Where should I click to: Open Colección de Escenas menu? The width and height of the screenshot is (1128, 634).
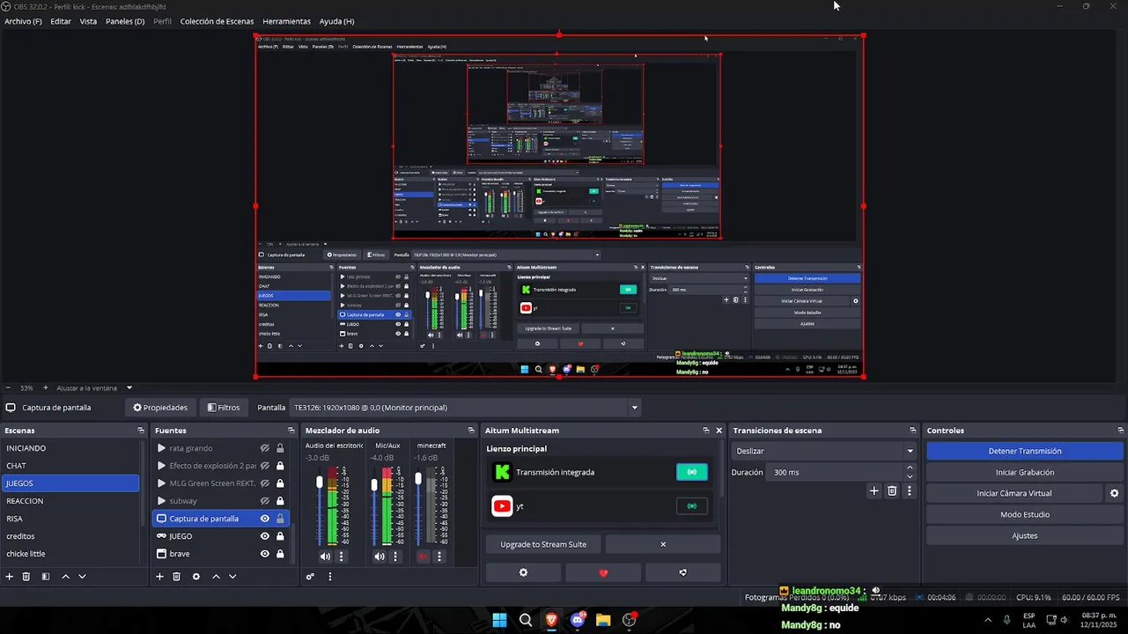217,21
